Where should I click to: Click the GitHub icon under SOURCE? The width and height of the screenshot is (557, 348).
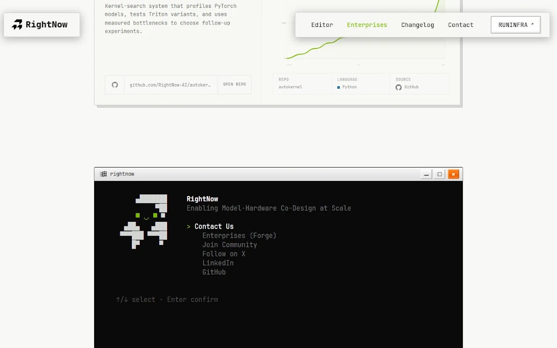click(x=398, y=87)
